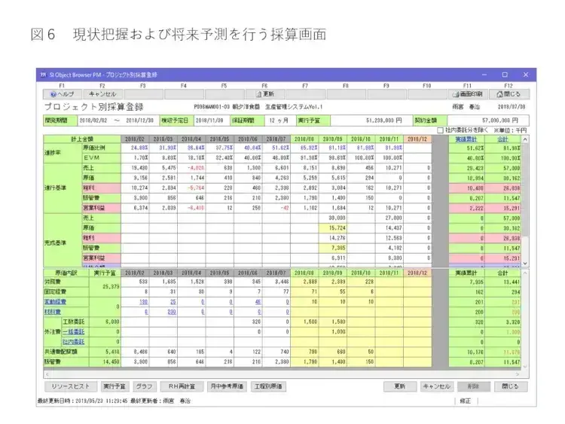Image resolution: width=565 pixels, height=424 pixels.
Task: Click 工数委託 budget cell 6,000
Action: tap(105, 322)
